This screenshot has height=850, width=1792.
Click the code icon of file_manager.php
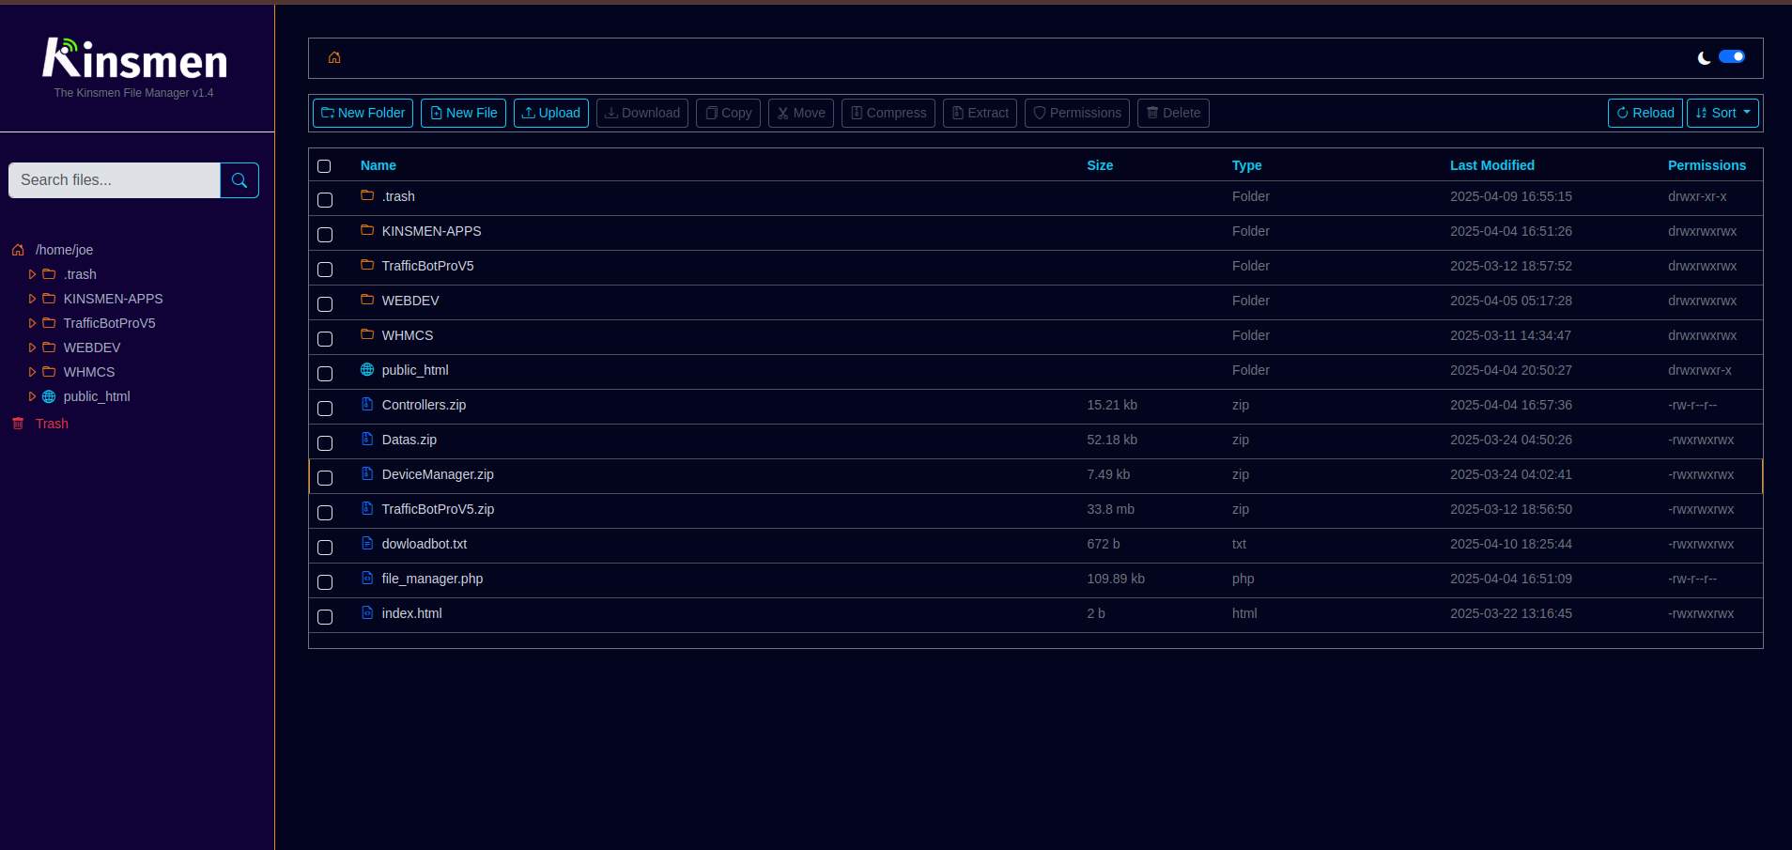click(367, 578)
